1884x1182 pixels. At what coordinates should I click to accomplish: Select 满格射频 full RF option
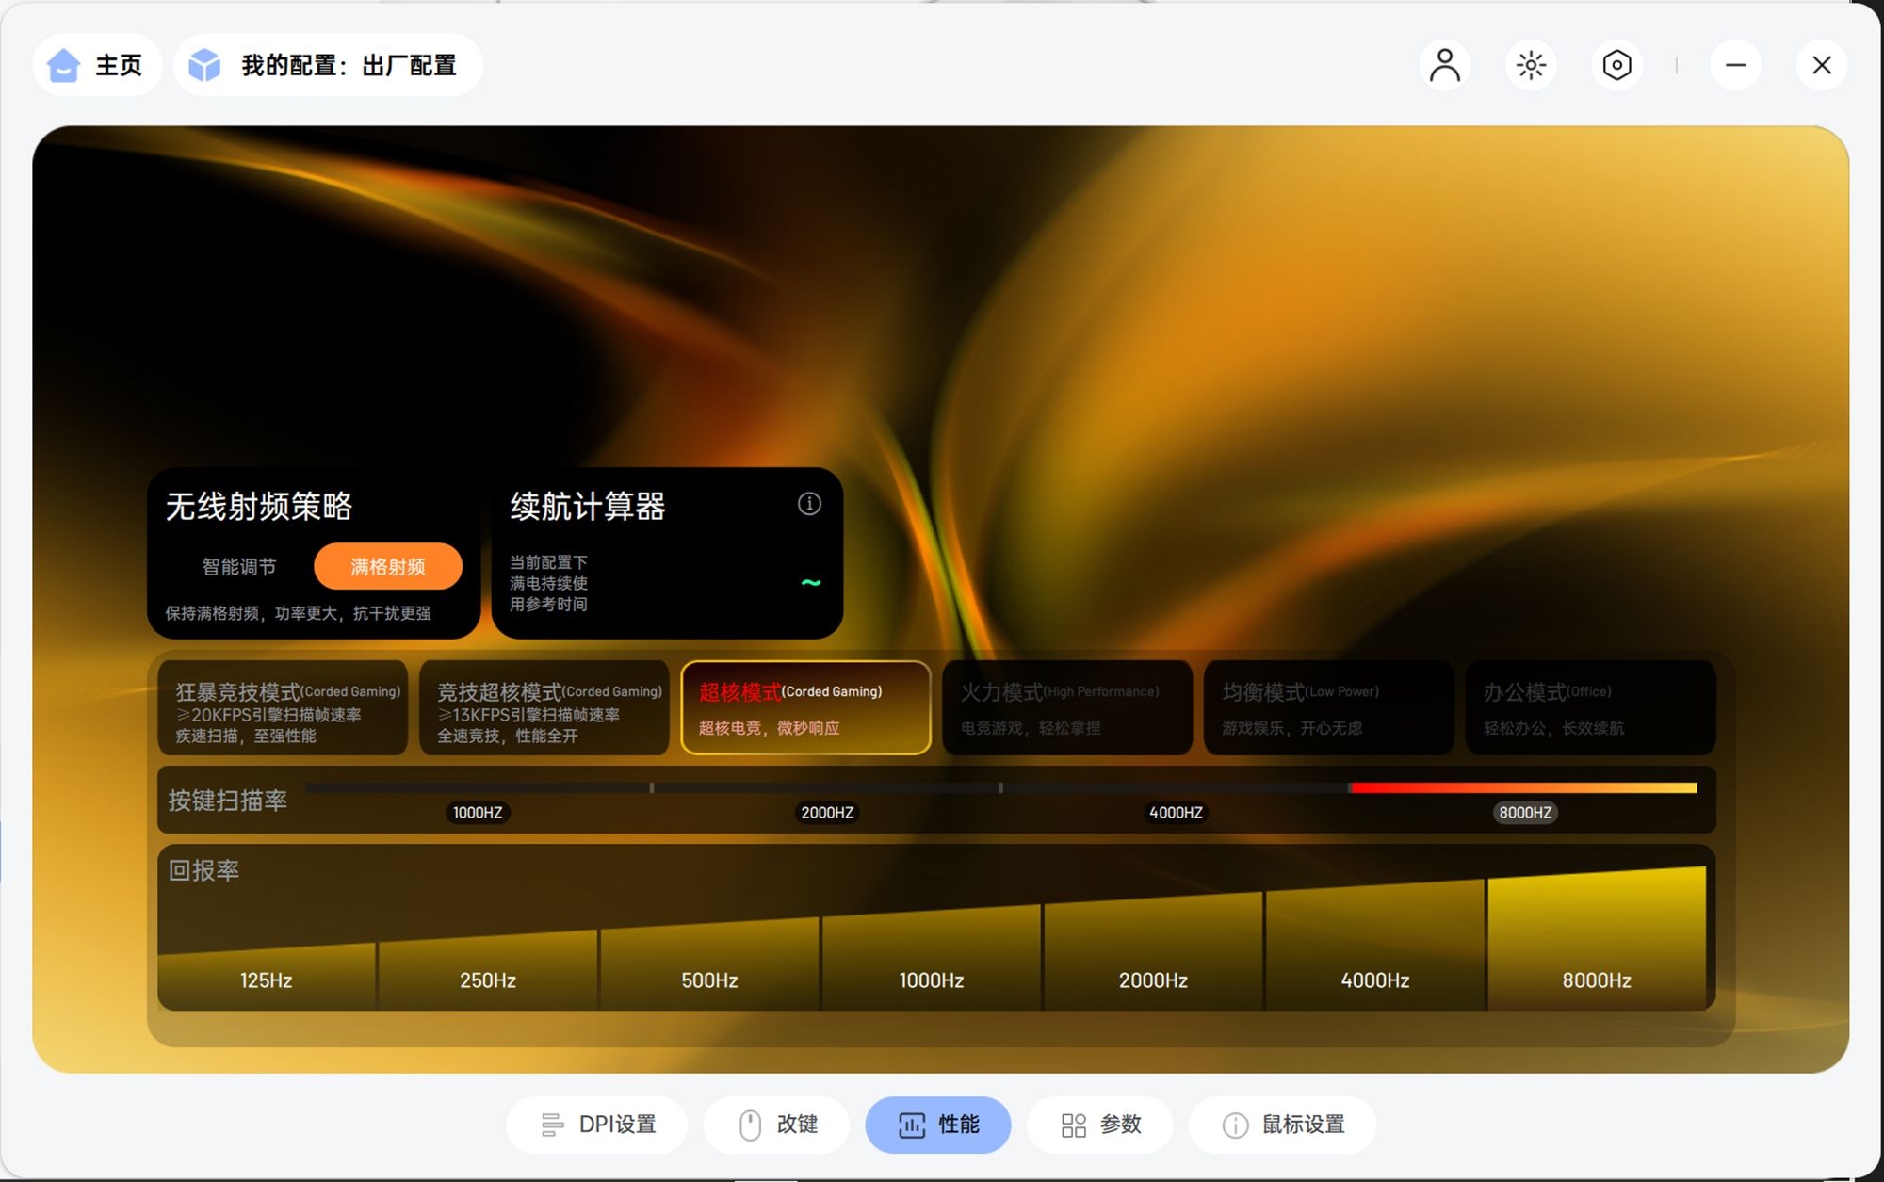[x=387, y=566]
